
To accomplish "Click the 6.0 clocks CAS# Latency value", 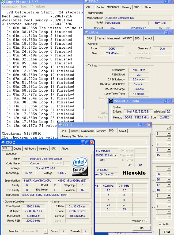I will tap(139, 79).
